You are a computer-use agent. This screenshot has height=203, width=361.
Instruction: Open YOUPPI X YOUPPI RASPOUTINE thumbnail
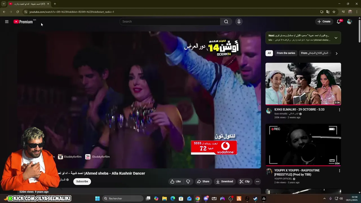(x=303, y=145)
